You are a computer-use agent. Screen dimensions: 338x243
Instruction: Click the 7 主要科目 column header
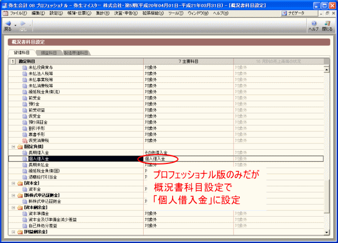click(189, 61)
